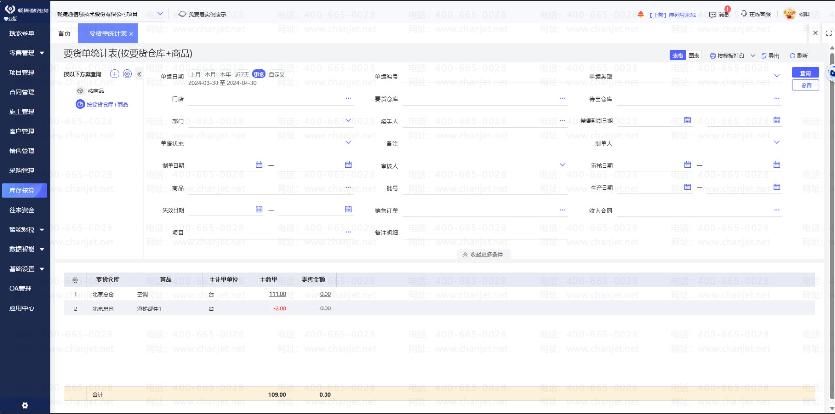Open 库存核算 in the sidebar

coord(25,190)
